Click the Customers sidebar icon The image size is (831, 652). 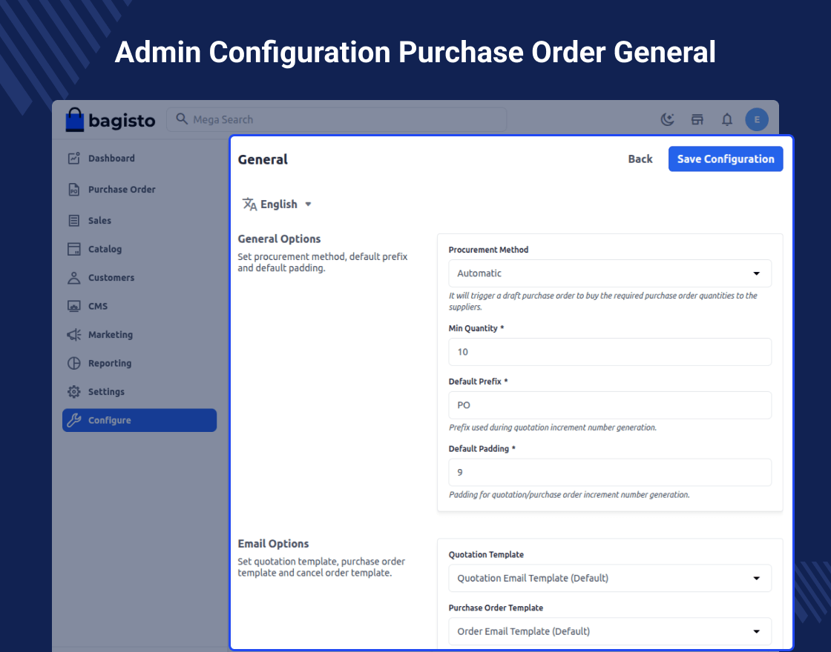(x=73, y=278)
